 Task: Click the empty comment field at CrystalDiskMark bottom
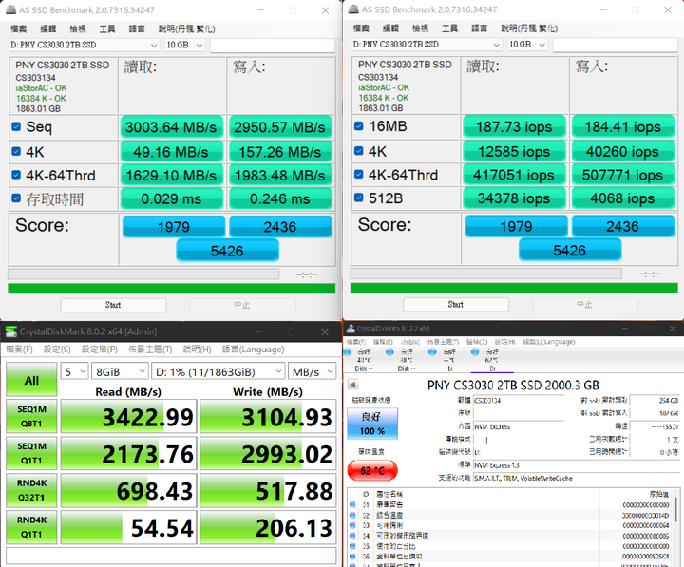pyautogui.click(x=171, y=556)
